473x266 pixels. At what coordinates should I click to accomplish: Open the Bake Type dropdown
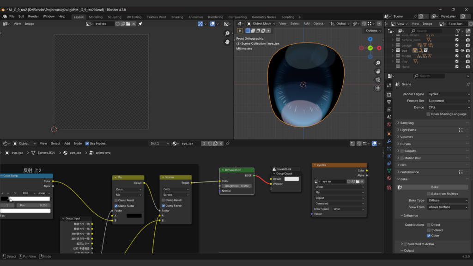tap(447, 200)
